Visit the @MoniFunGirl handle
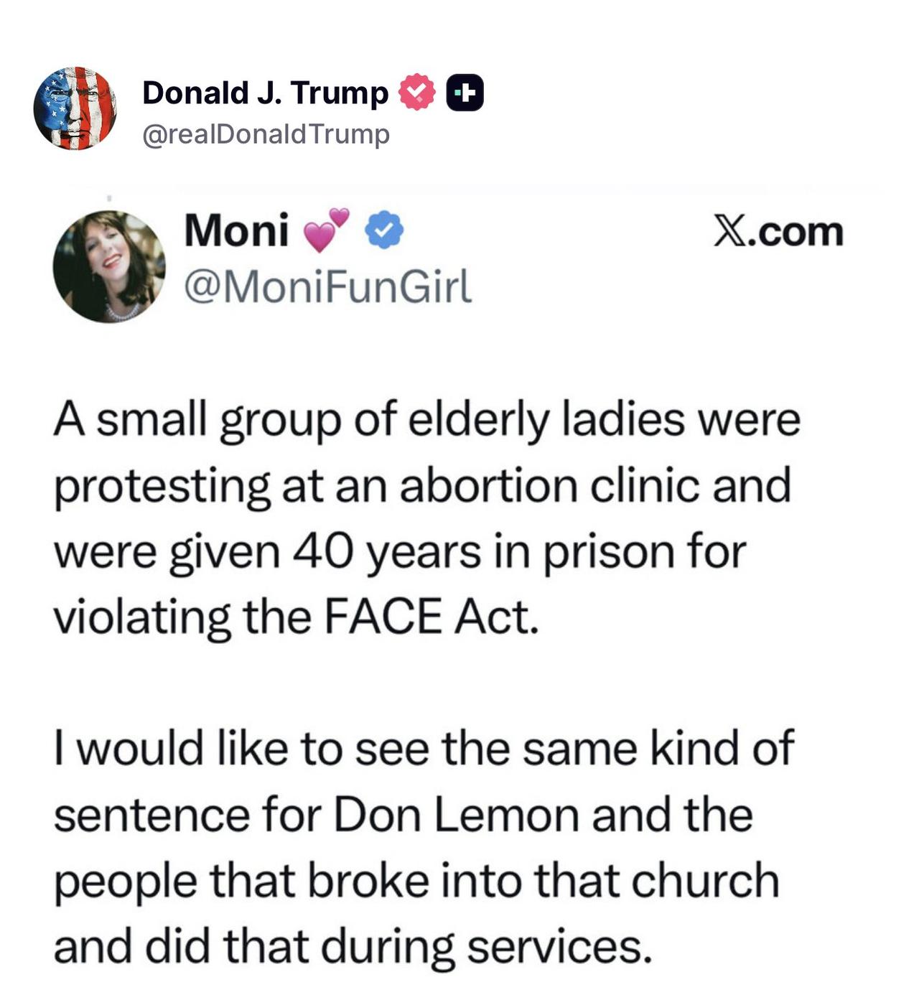Image resolution: width=919 pixels, height=1005 pixels. pyautogui.click(x=327, y=286)
